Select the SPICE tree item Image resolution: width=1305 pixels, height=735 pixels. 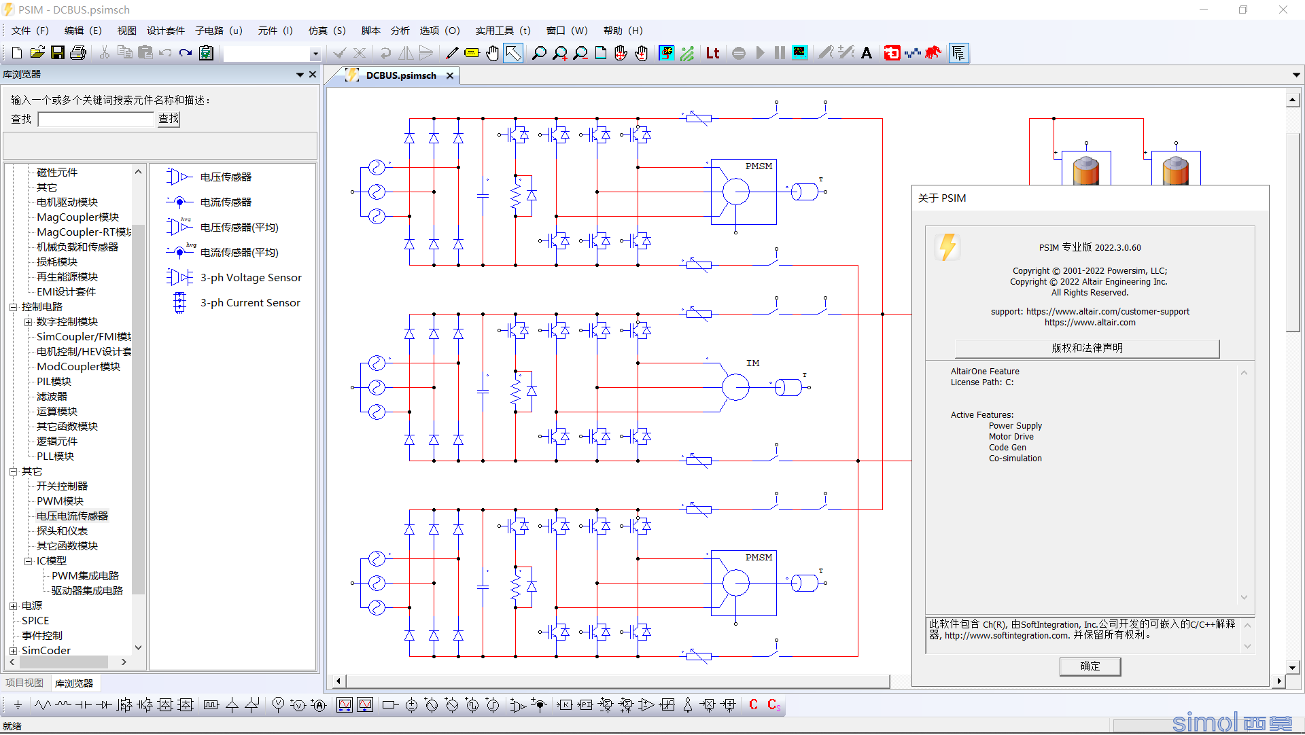pos(35,621)
